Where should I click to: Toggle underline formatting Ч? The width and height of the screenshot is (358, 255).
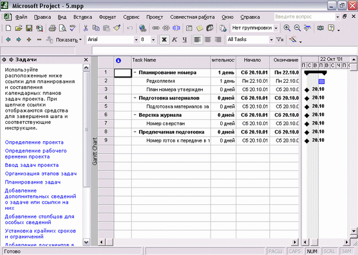[185, 40]
